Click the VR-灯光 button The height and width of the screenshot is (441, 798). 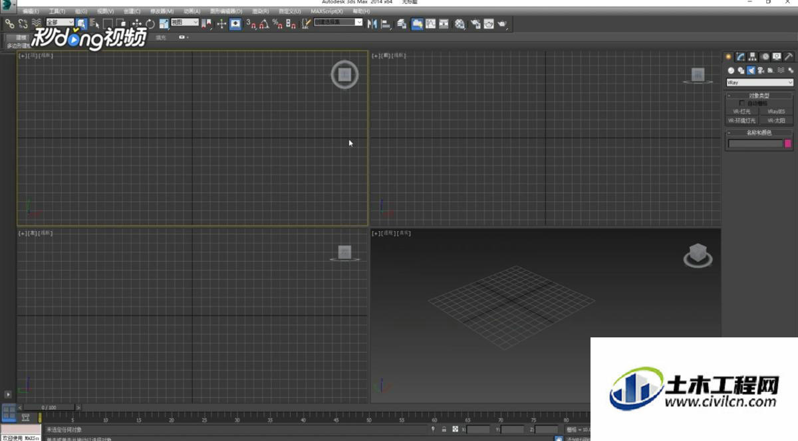tap(741, 112)
